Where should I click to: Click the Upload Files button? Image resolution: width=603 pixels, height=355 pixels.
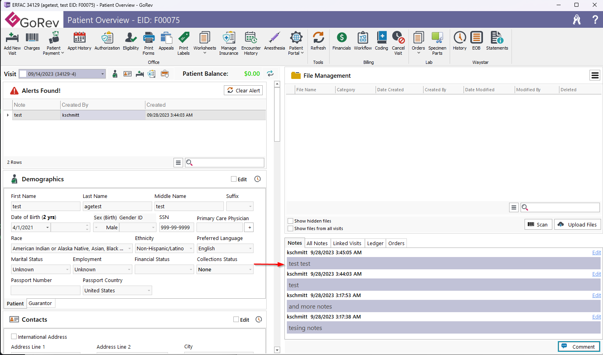(x=577, y=225)
